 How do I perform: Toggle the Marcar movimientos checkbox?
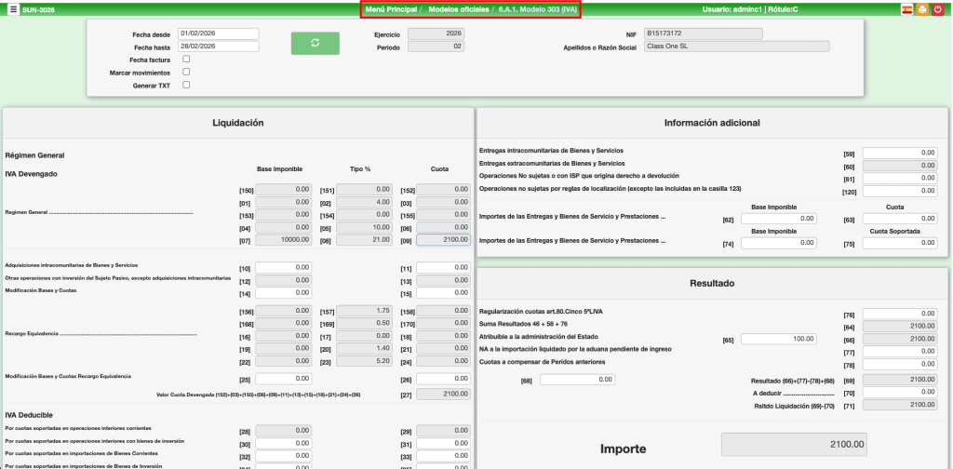[187, 72]
